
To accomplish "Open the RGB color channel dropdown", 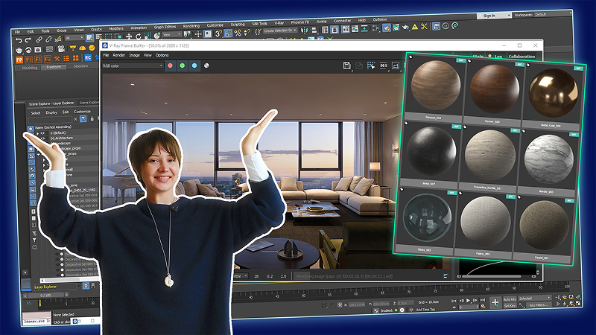I will (x=133, y=66).
